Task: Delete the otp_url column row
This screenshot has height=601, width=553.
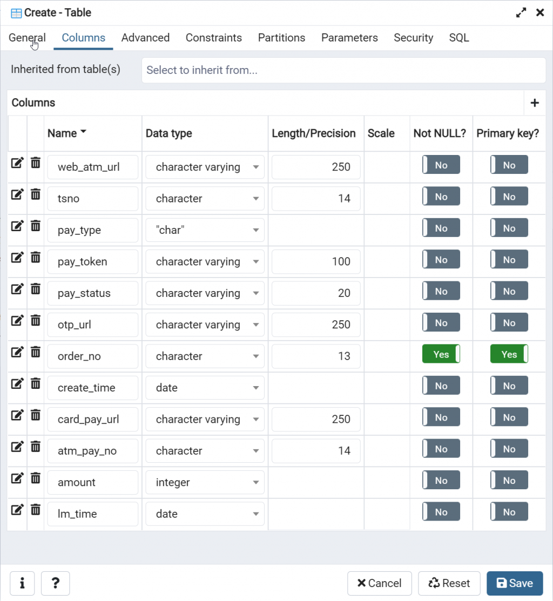Action: pyautogui.click(x=35, y=320)
